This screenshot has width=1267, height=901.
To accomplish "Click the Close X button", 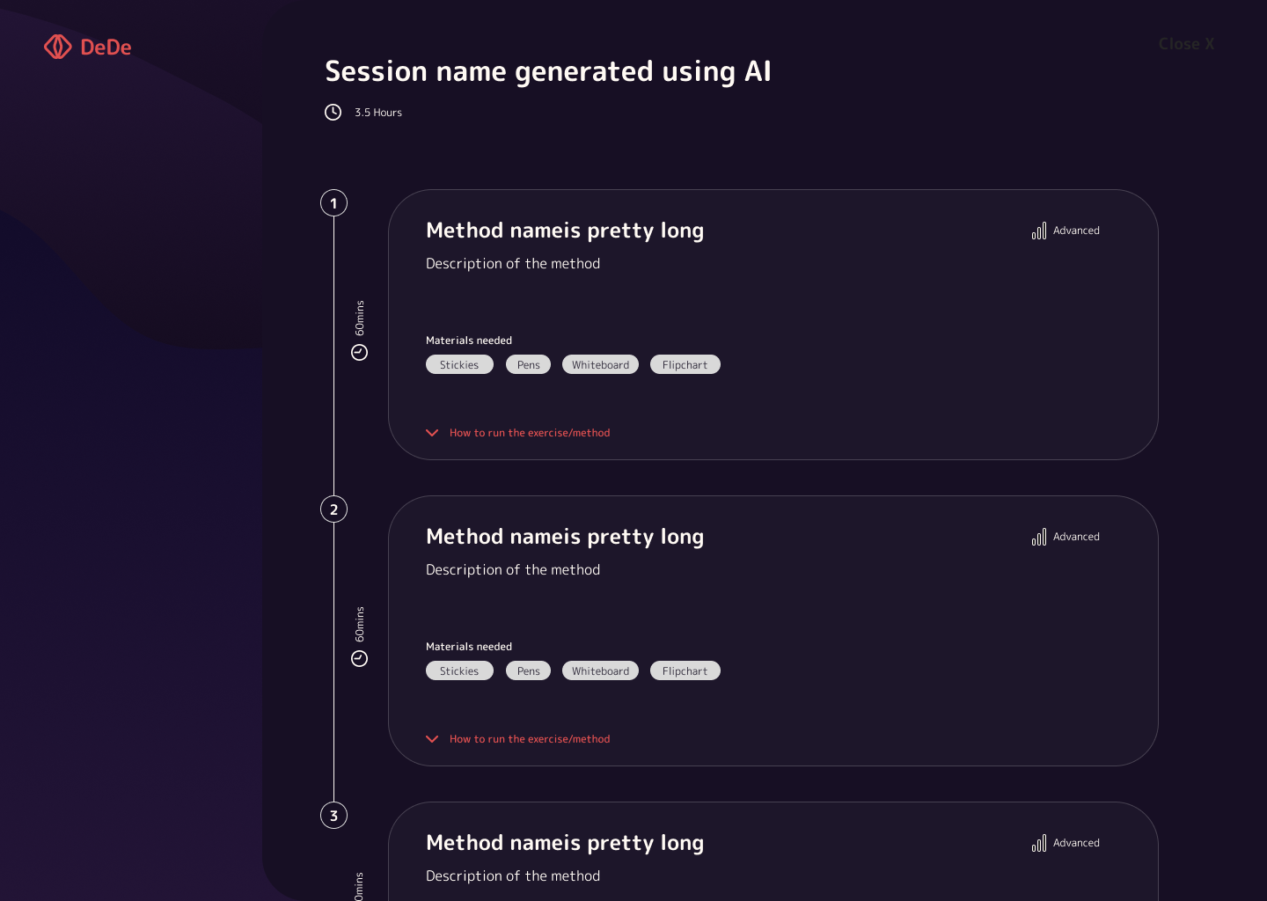I will pos(1185,43).
